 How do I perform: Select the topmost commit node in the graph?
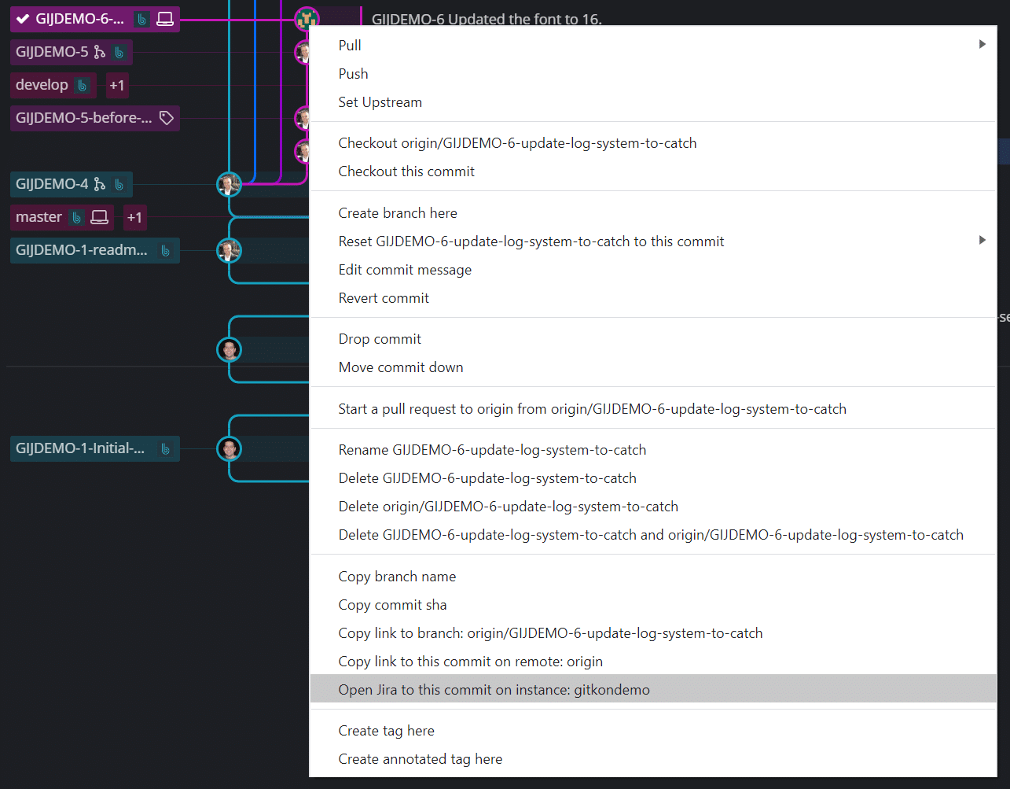[x=307, y=18]
